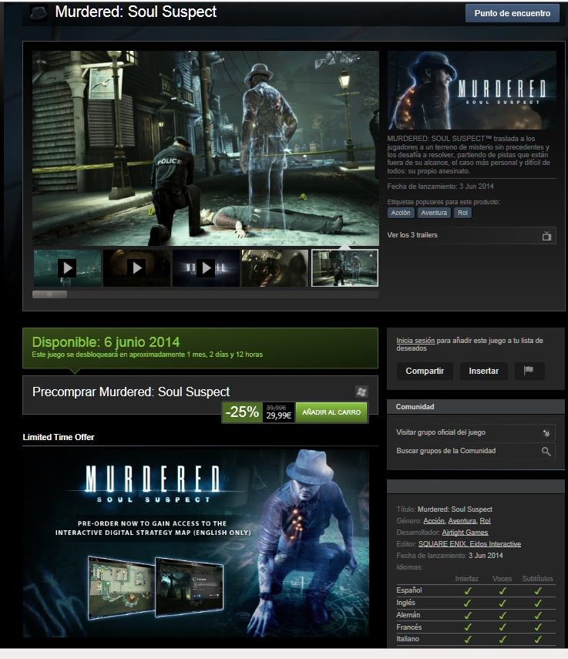Play the first trailer thumbnail
The height and width of the screenshot is (659, 568).
[x=67, y=267]
